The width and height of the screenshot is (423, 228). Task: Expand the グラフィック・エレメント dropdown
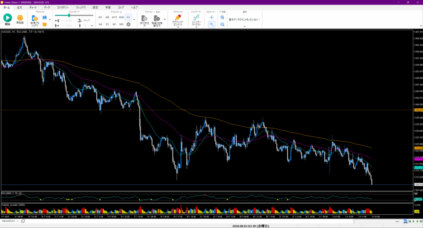178,28
